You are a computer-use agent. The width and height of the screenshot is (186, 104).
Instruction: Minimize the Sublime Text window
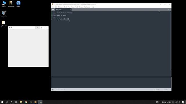pos(160,5)
